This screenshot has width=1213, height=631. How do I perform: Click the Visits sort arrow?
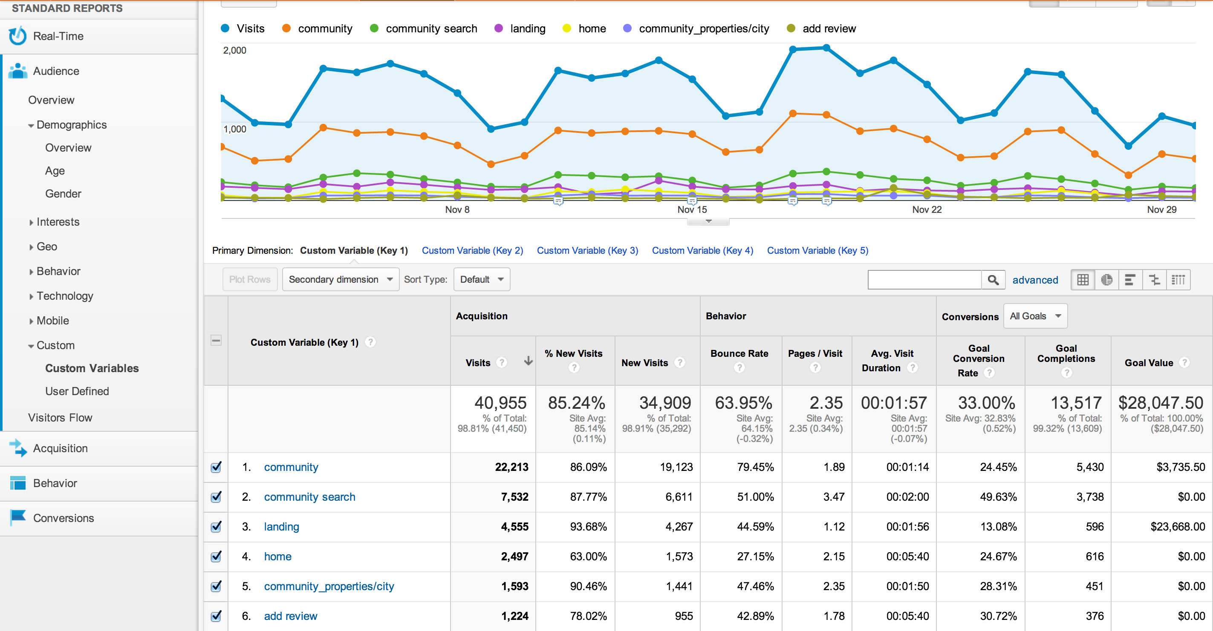coord(529,361)
